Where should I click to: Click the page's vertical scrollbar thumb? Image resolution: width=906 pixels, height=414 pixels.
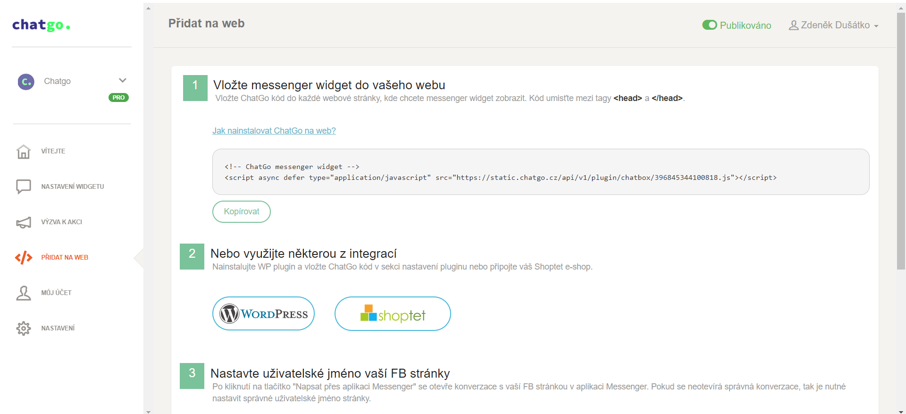901,141
